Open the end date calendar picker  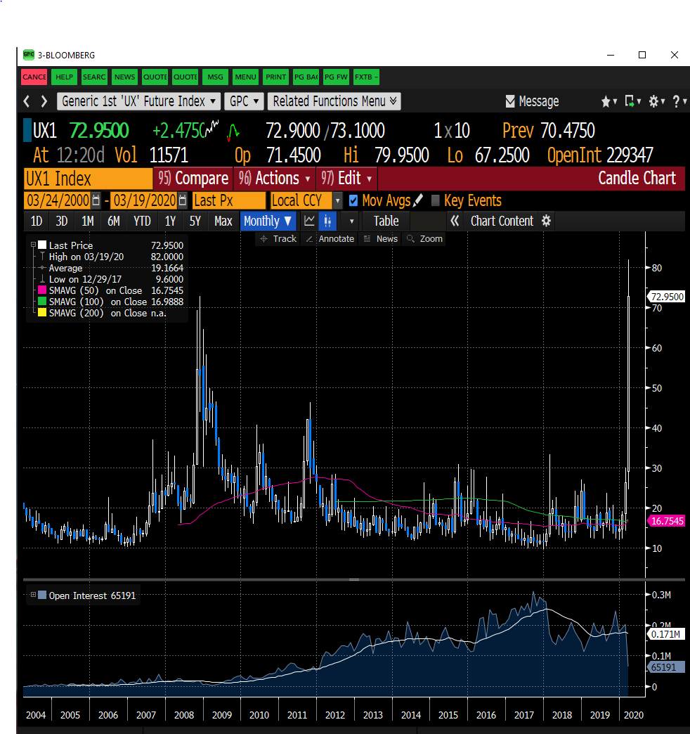[183, 201]
